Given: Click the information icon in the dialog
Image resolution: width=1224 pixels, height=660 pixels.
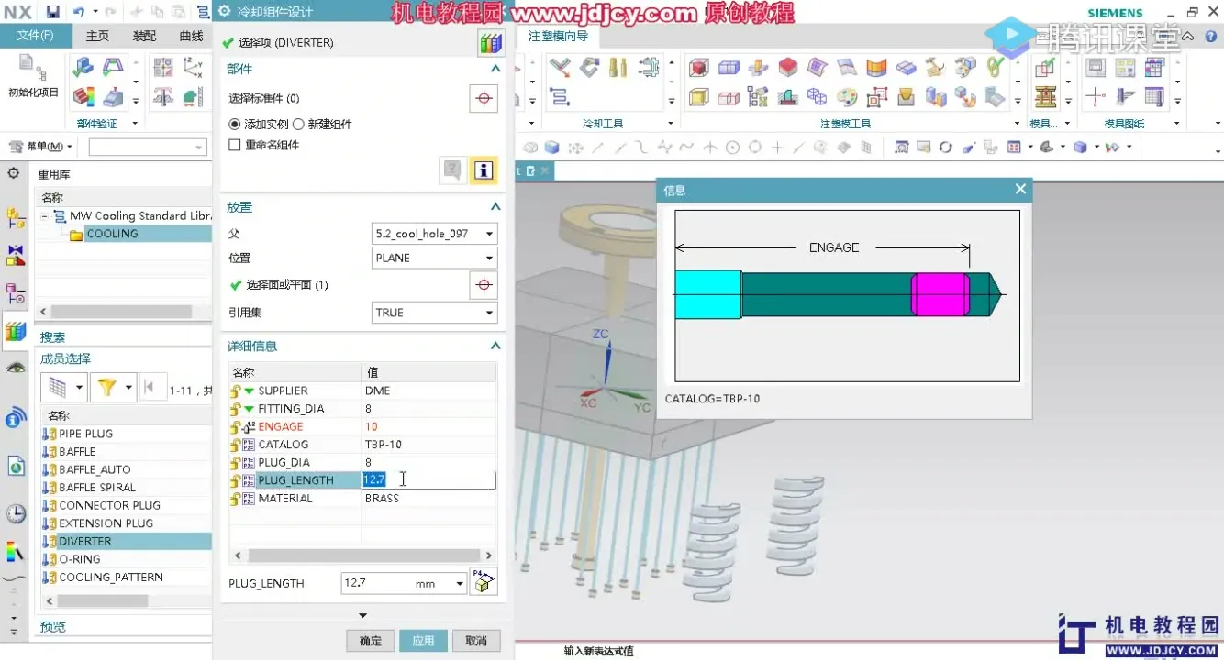Looking at the screenshot, I should pyautogui.click(x=484, y=170).
